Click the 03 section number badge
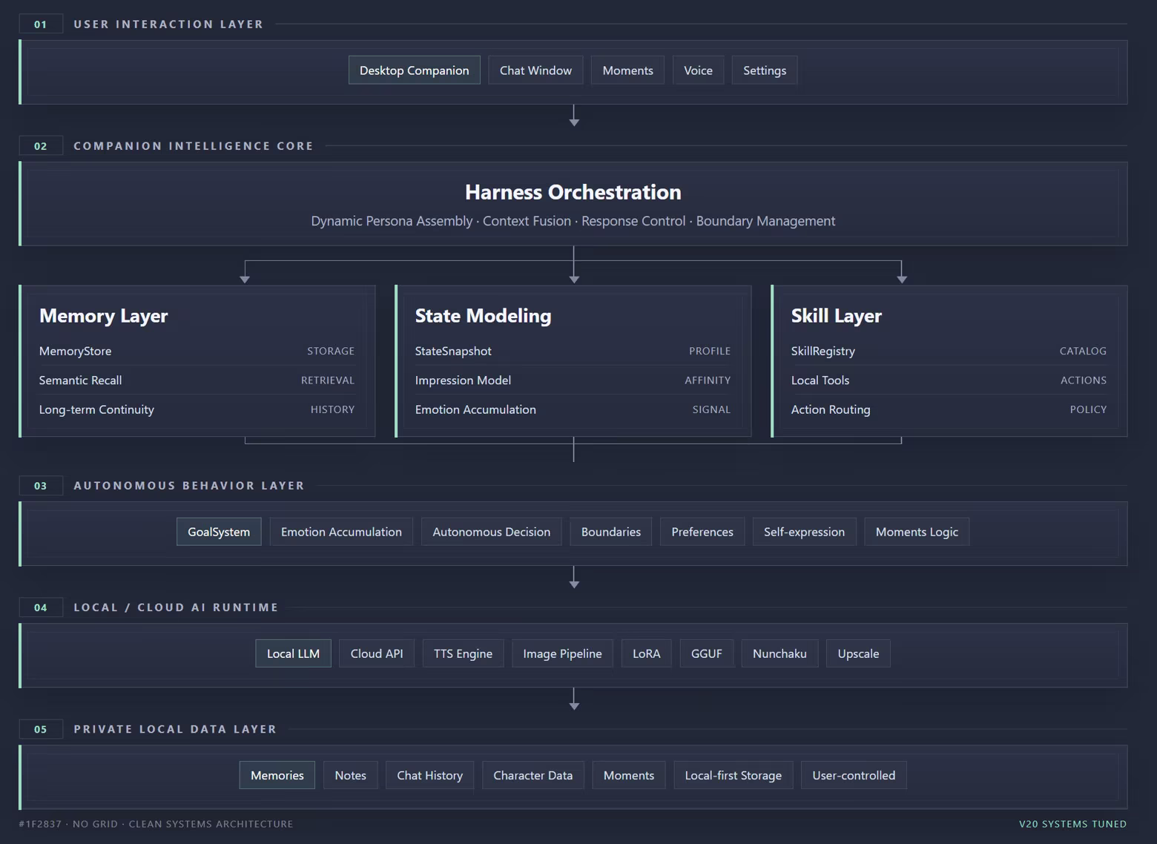 coord(41,486)
